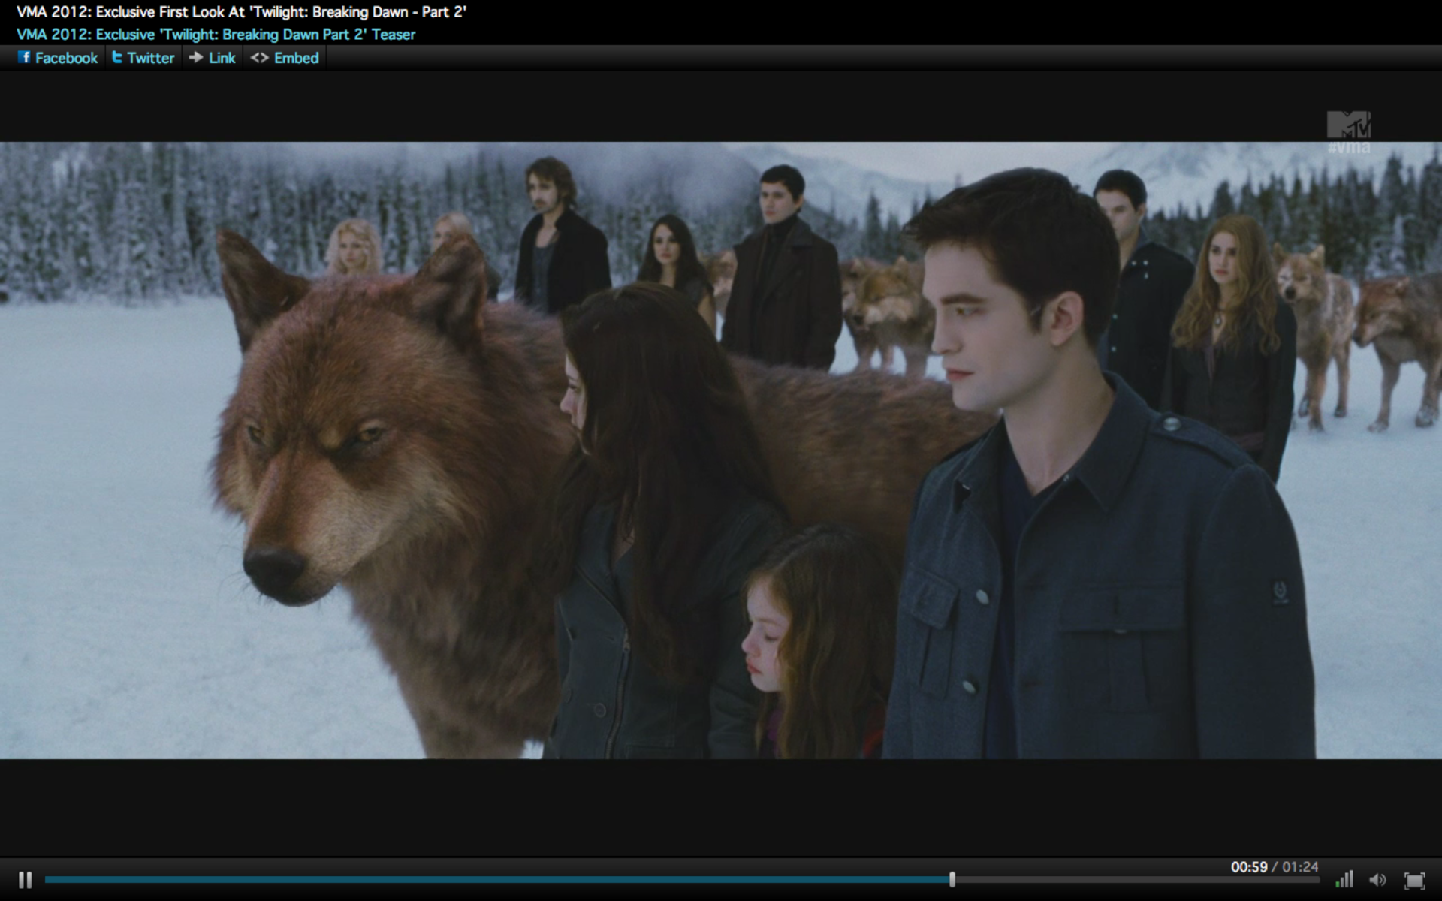Click the angle-brackets Embed icon
1442x901 pixels.
259,57
